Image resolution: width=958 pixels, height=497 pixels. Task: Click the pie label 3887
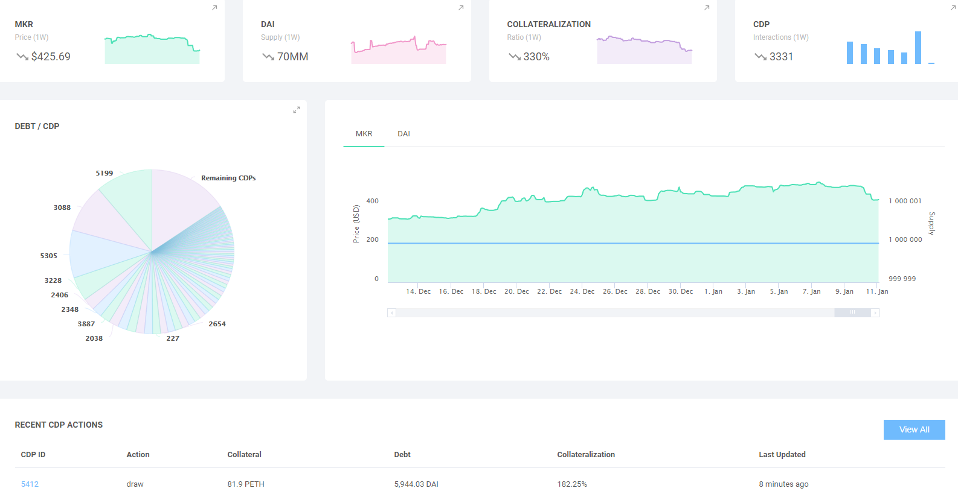click(x=86, y=324)
